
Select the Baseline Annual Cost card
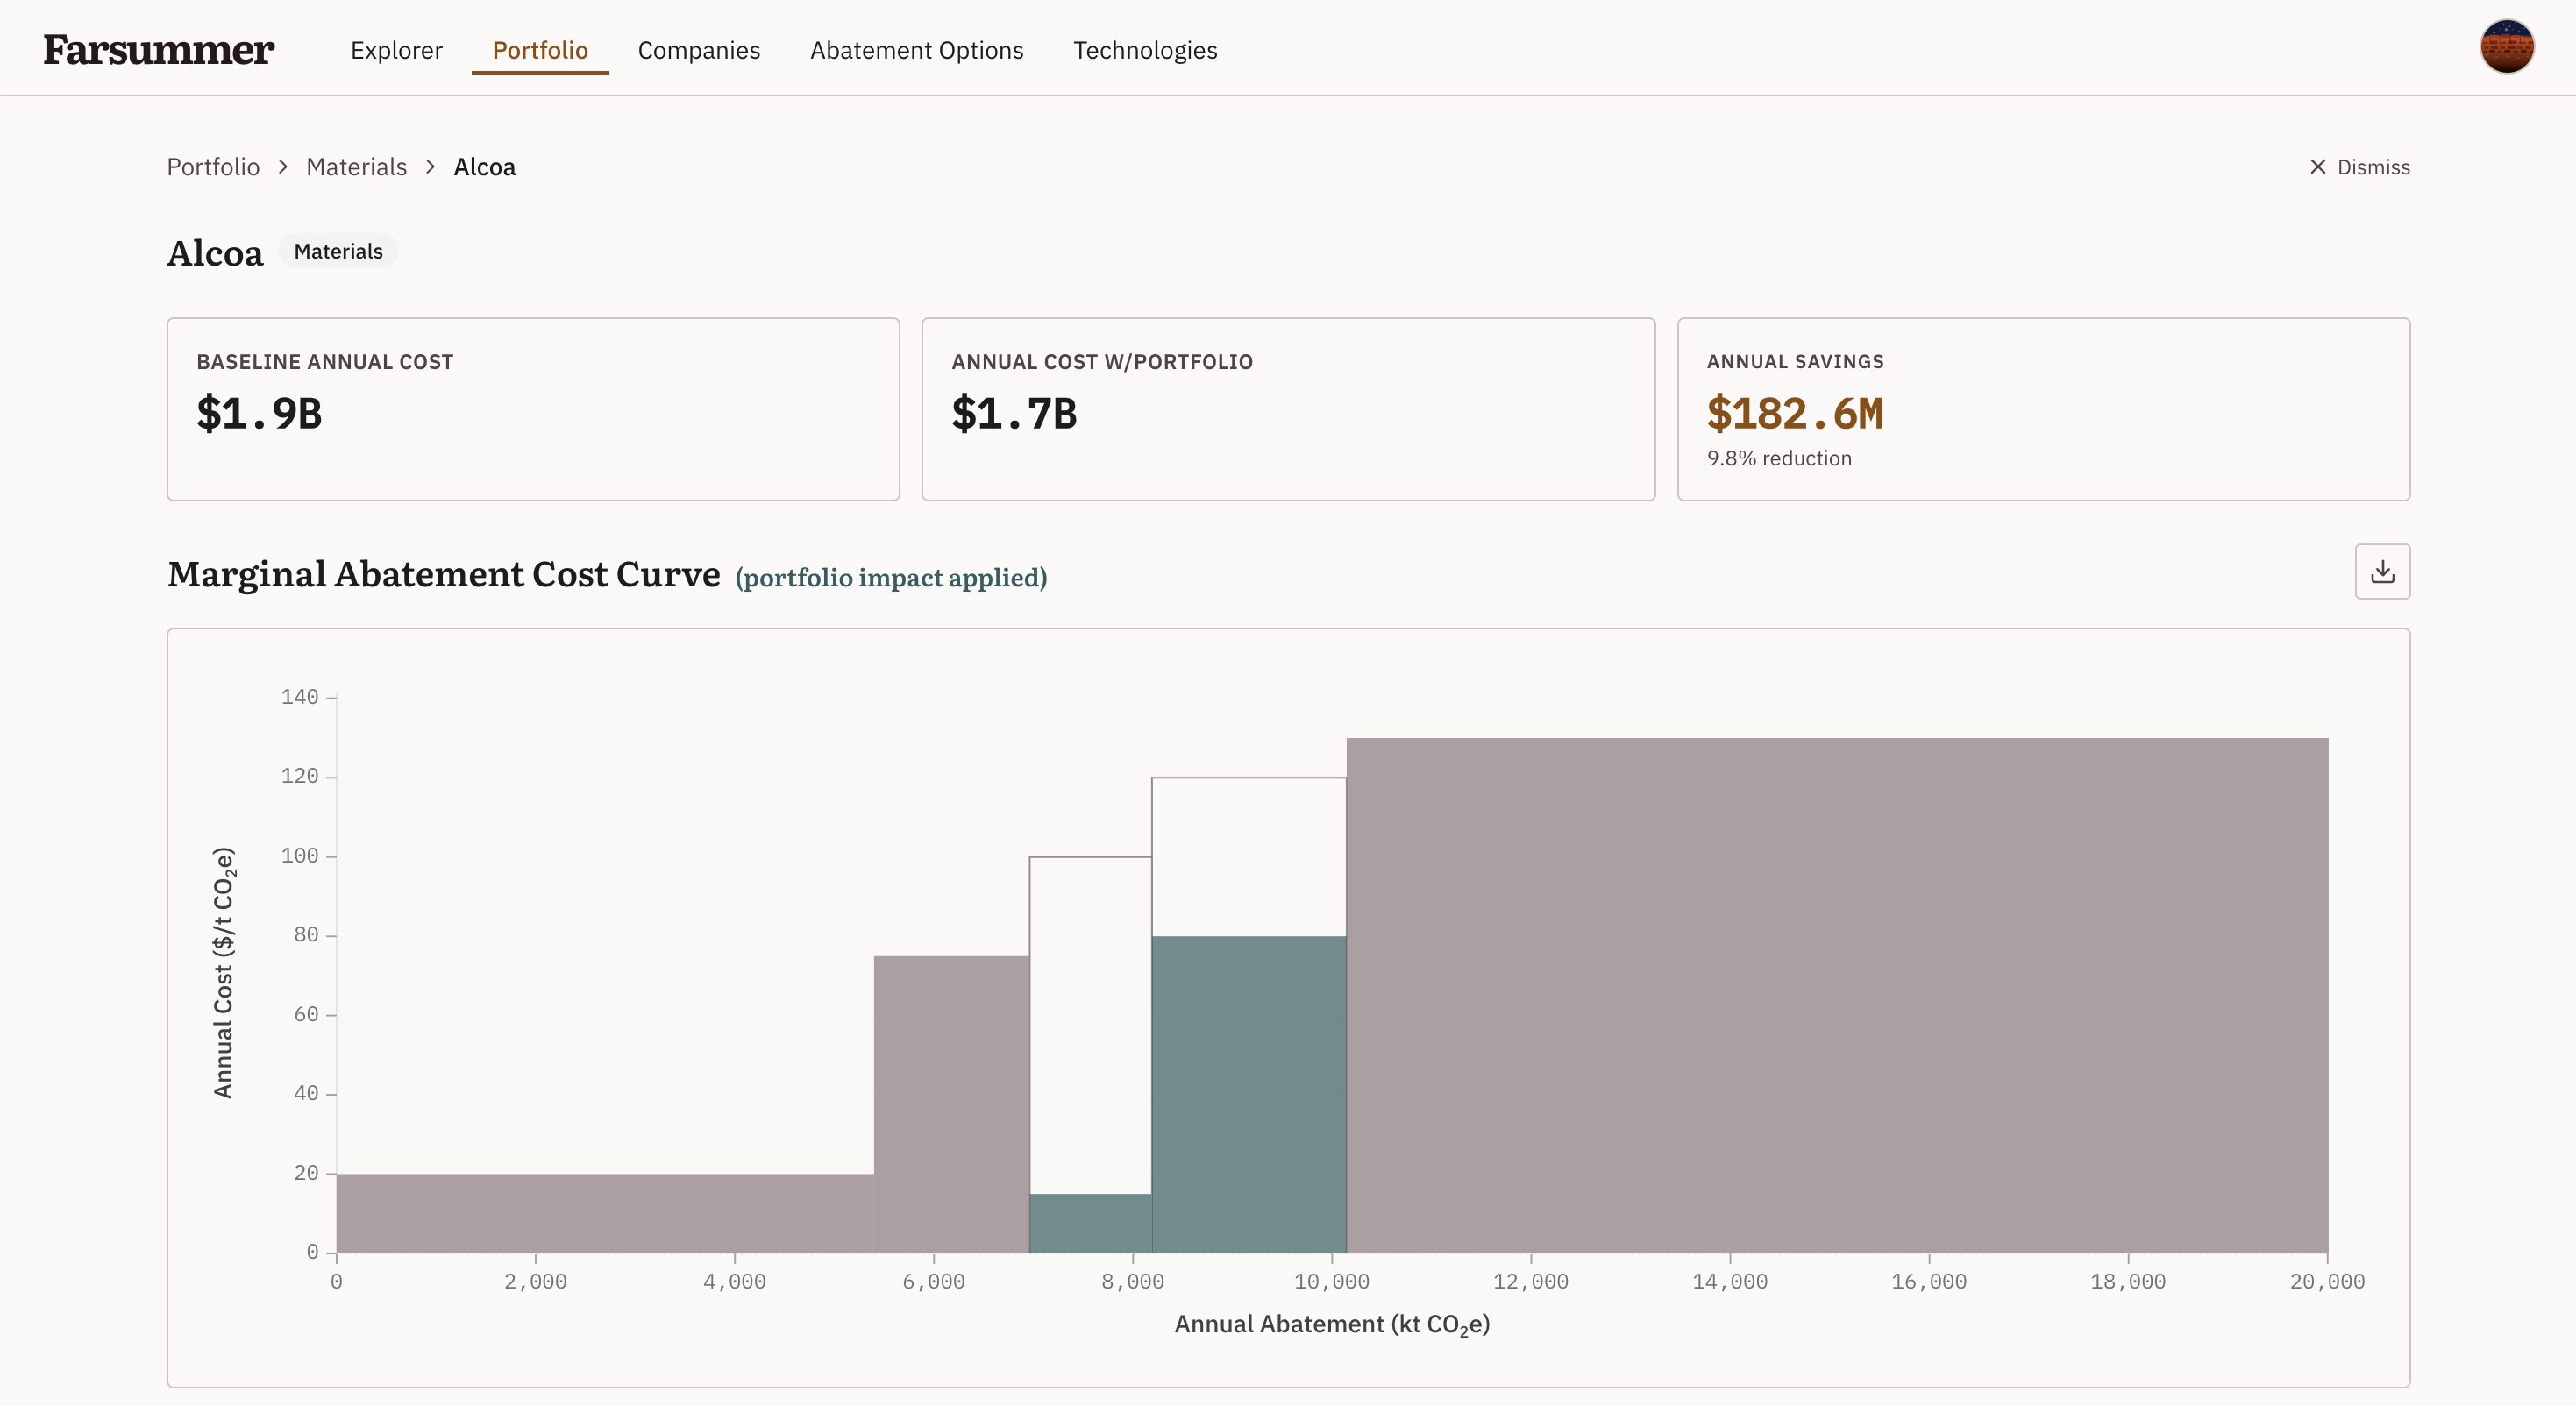coord(533,409)
